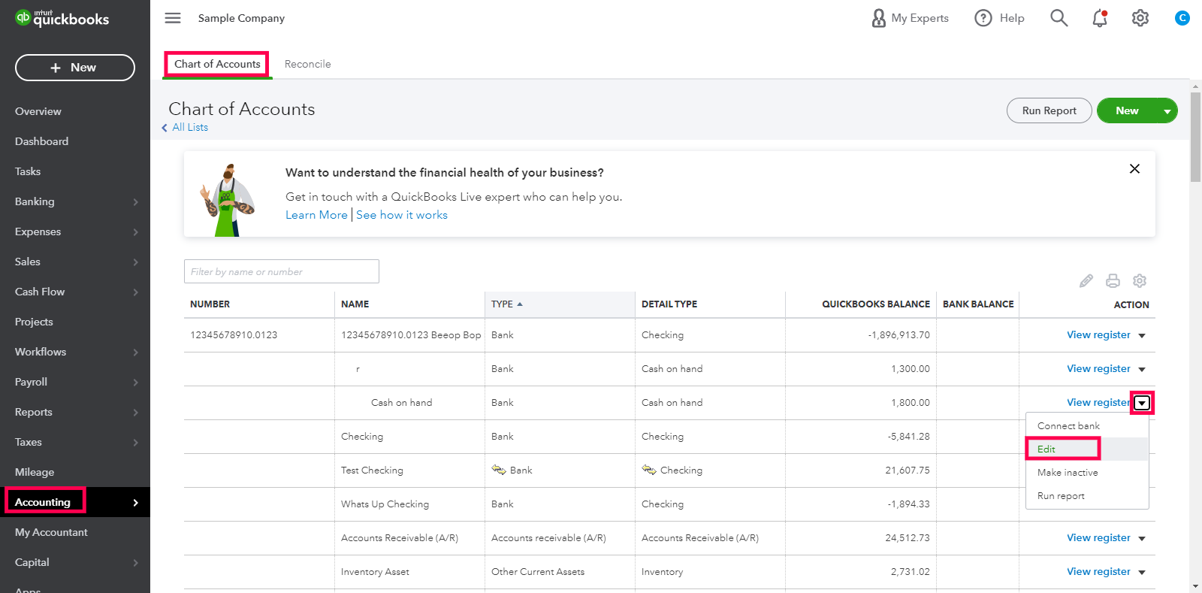Follow the All Lists link

point(190,128)
